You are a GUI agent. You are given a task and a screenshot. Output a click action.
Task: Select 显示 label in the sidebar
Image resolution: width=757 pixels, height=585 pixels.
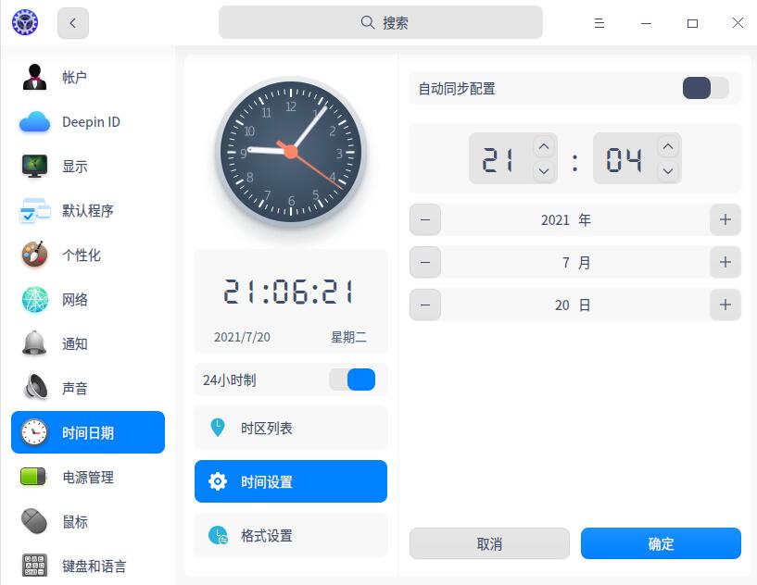tap(75, 167)
